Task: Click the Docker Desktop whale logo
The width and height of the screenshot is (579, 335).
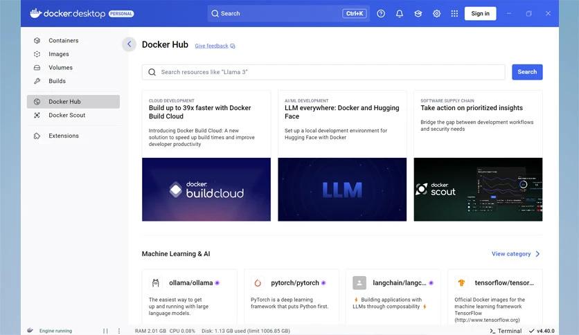Action: [35, 13]
